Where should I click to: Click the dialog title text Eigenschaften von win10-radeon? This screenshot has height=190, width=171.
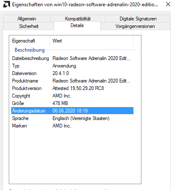tap(85, 5)
